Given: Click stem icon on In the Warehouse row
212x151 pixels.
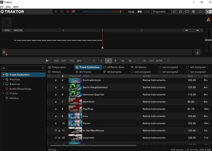Looking at the screenshot, I should pos(56,130).
